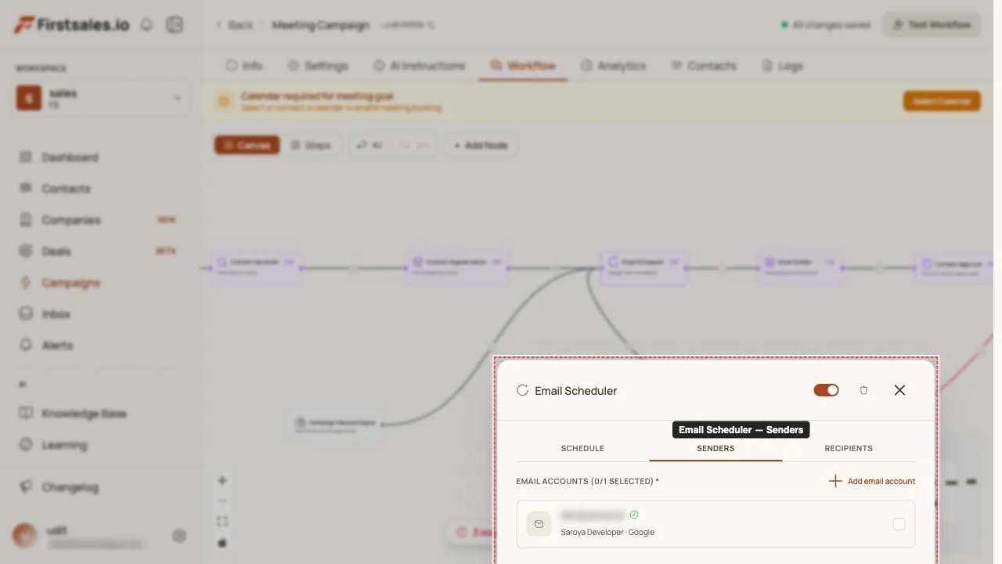Open the campaign Info tab
Image resolution: width=1002 pixels, height=564 pixels.
click(x=243, y=66)
